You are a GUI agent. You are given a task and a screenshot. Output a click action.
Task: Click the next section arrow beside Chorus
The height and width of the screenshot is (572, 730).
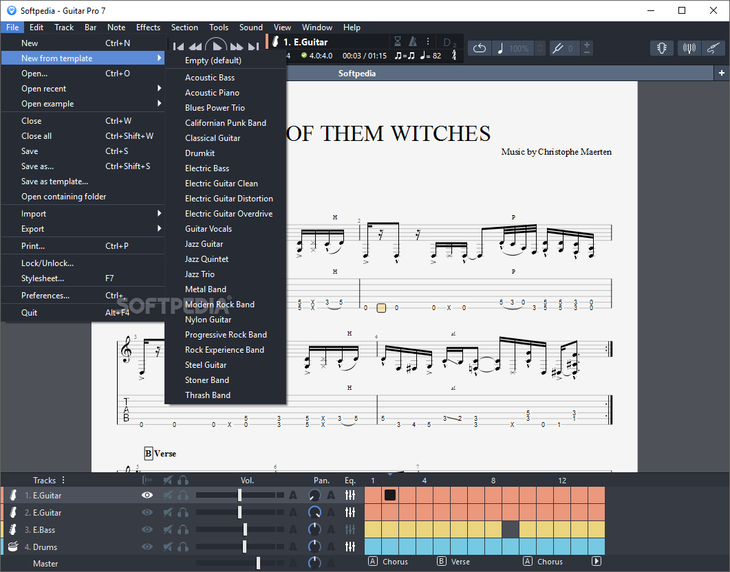[597, 561]
